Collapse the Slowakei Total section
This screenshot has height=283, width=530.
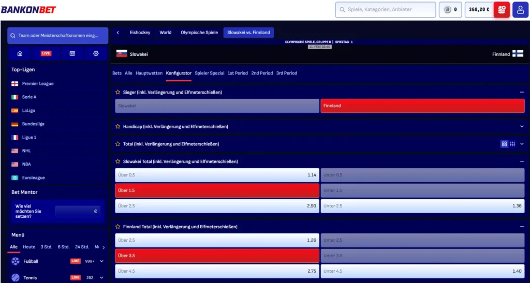coord(522,162)
